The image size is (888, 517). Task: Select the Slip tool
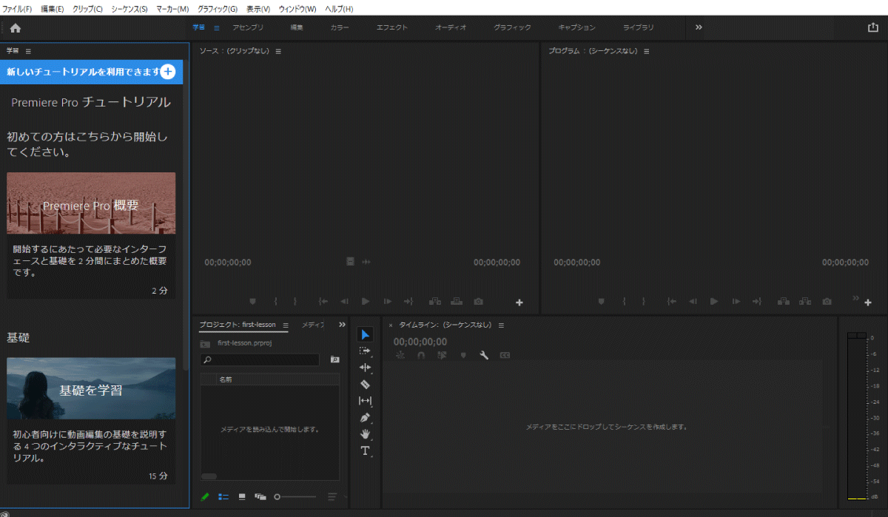coord(365,401)
